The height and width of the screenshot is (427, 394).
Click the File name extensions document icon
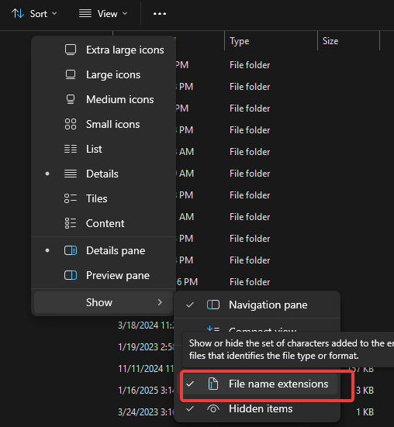pyautogui.click(x=213, y=384)
